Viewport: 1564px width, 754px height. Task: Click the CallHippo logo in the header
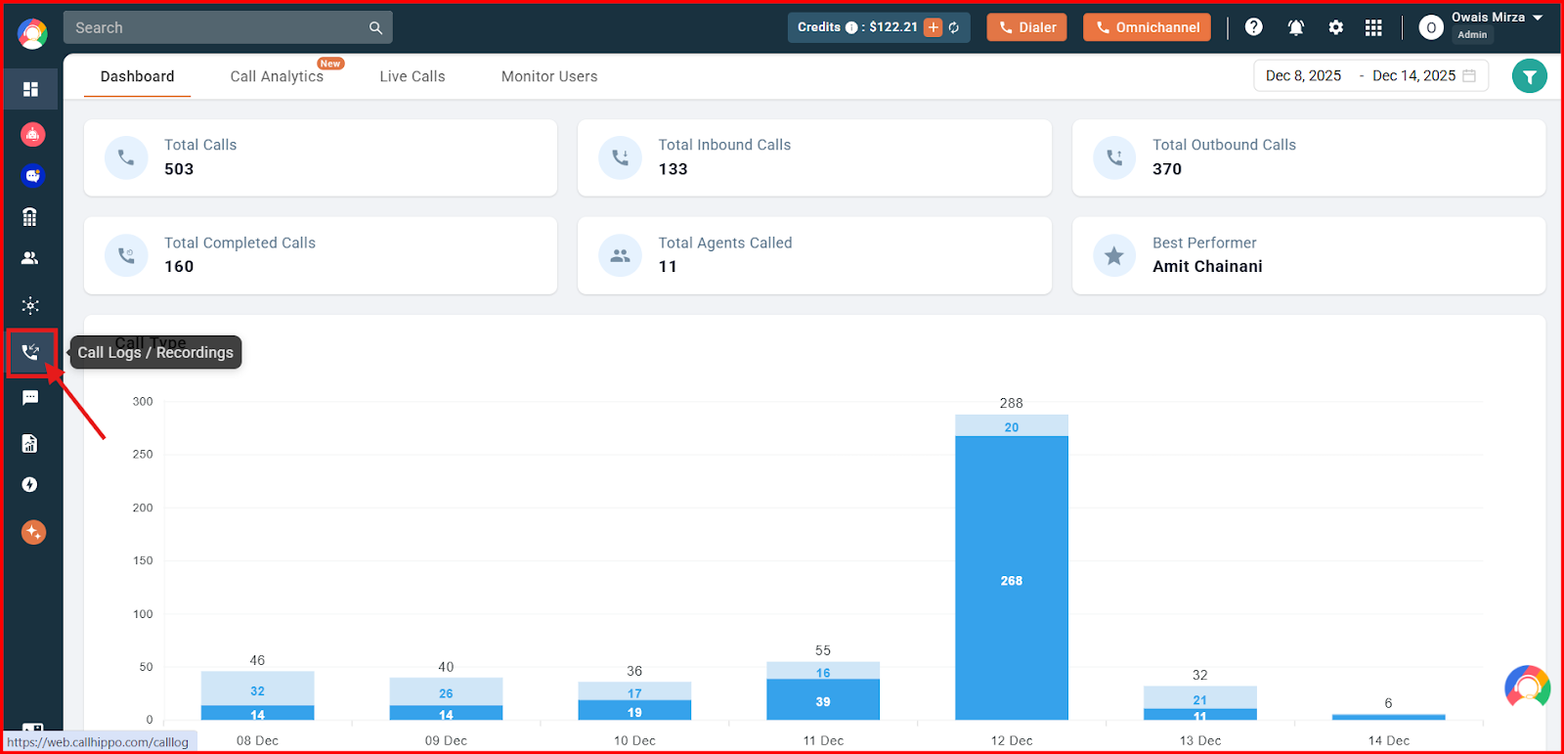coord(32,34)
